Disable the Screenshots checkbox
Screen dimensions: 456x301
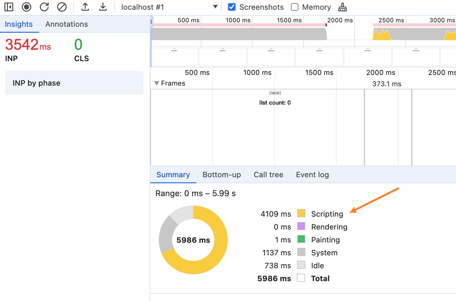[x=232, y=7]
